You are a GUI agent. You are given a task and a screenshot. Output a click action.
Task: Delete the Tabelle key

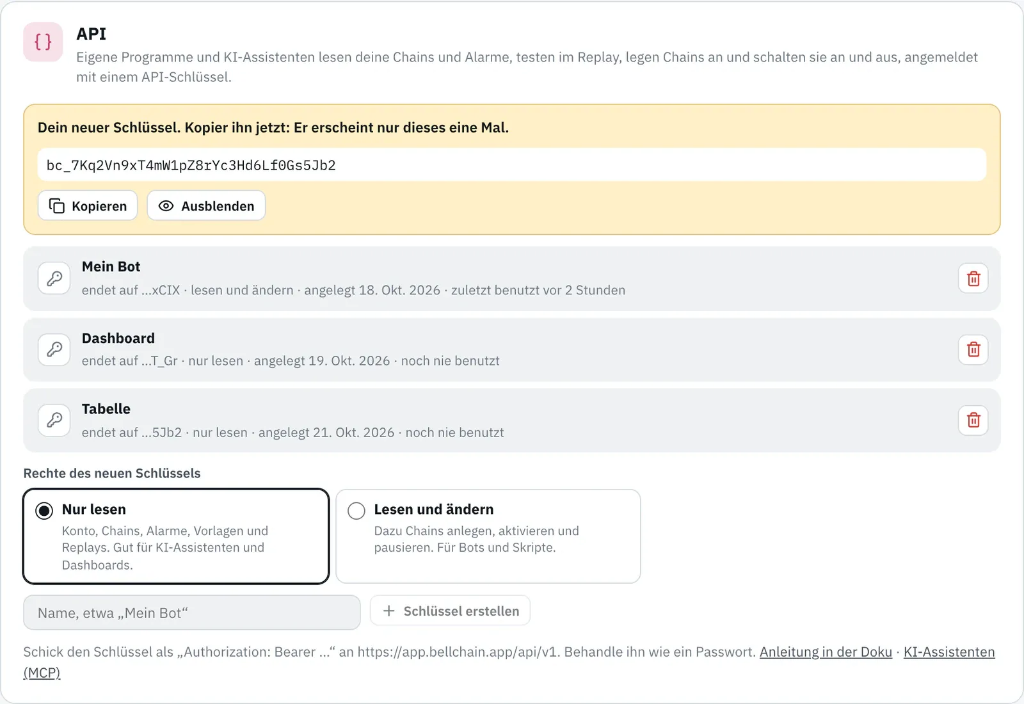(x=973, y=420)
